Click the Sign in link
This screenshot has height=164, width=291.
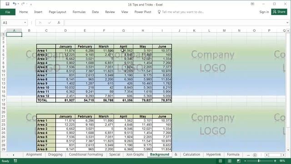click(264, 12)
